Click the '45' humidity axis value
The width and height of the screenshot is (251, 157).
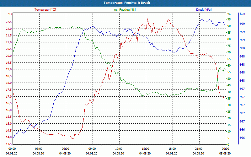(229, 85)
